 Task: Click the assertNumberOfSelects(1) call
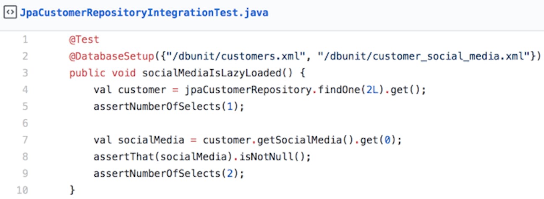click(x=169, y=107)
